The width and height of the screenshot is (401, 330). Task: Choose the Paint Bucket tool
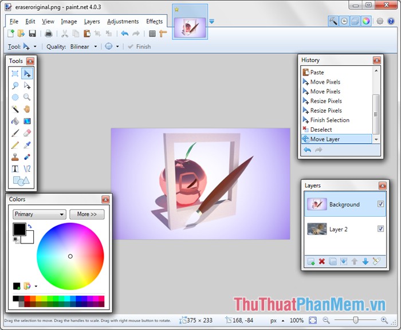coord(15,121)
